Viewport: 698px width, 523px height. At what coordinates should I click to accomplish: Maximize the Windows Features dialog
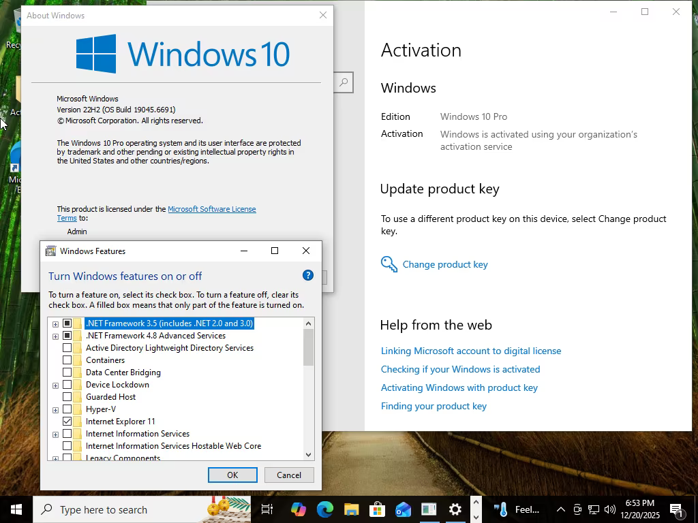(x=275, y=251)
